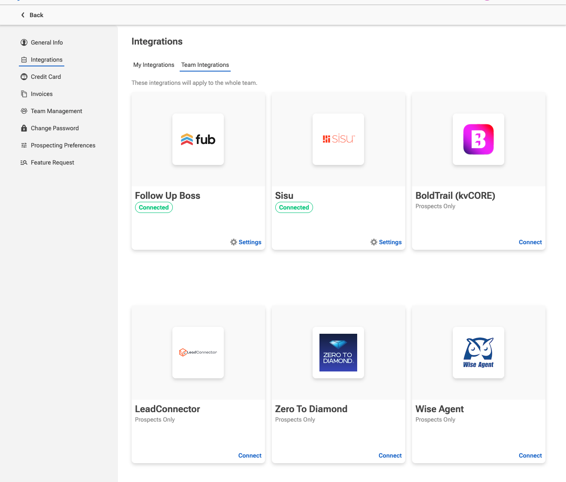
Task: Connect BoldTrail (kvCORE) integration
Action: 530,242
